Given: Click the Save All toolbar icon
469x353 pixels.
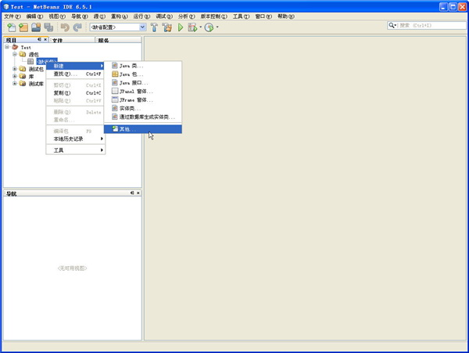Looking at the screenshot, I should (x=48, y=27).
